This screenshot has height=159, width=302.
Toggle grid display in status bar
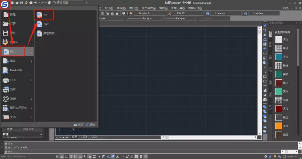click(x=62, y=156)
